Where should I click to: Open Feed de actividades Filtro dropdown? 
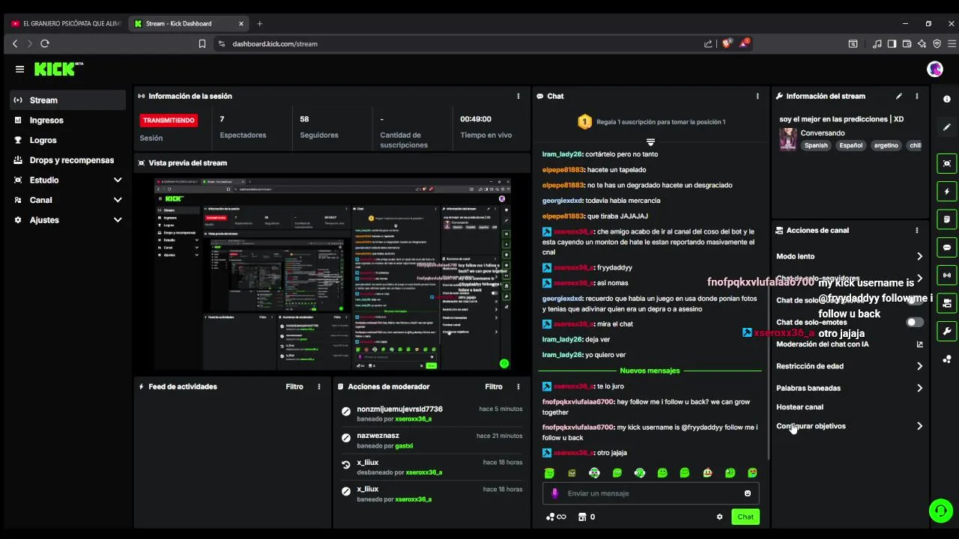(294, 387)
